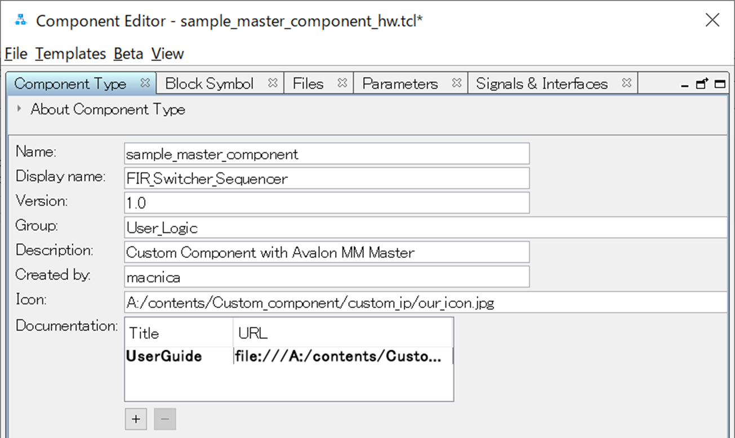
Task: Open the Templates menu
Action: click(70, 53)
